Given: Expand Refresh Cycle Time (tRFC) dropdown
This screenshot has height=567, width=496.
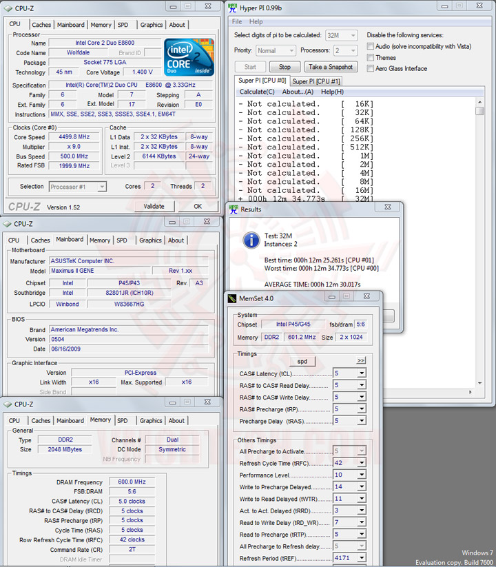Looking at the screenshot, I should click(362, 463).
